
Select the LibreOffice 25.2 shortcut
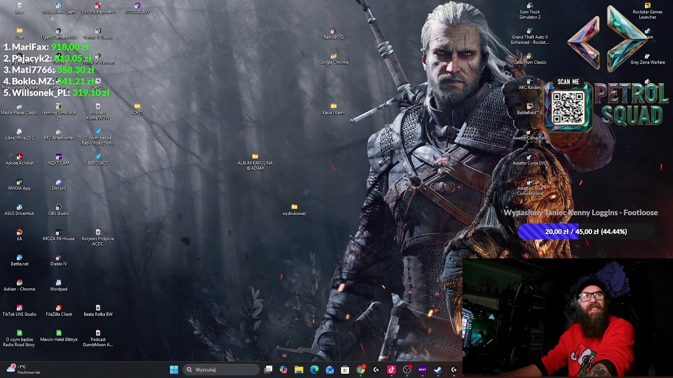tap(19, 134)
